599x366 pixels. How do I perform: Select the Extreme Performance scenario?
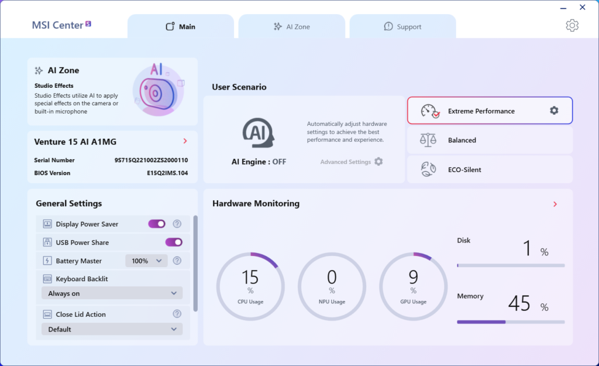coord(490,111)
